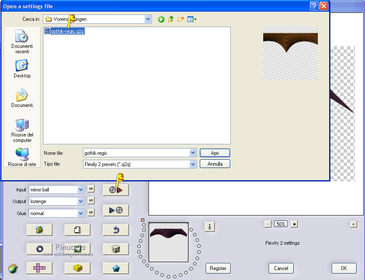Click the dark ring icon button
The image size is (365, 280).
[39, 249]
